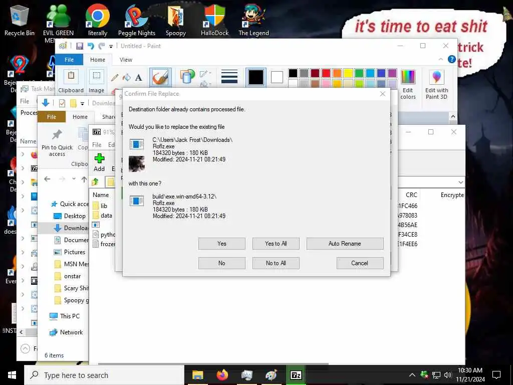Click the 7-Zip Add button
The height and width of the screenshot is (385, 513).
pyautogui.click(x=99, y=163)
